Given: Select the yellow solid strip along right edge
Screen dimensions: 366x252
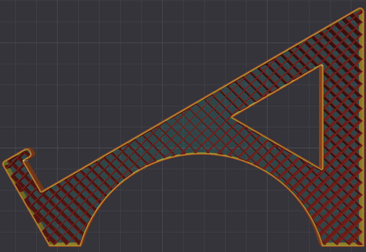Looking at the screenshot, I should click(361, 124).
